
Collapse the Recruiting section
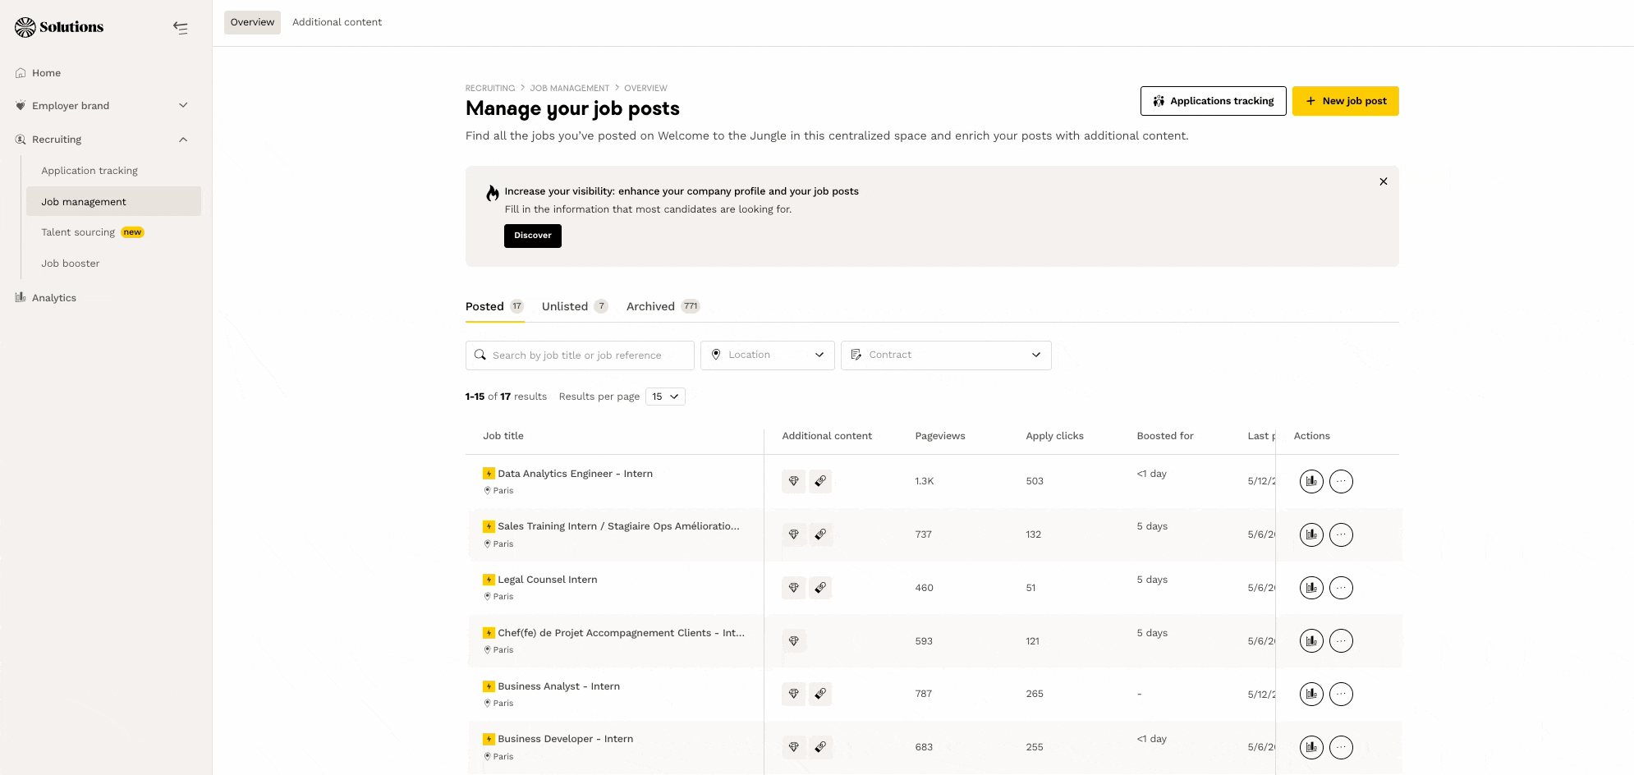coord(183,140)
